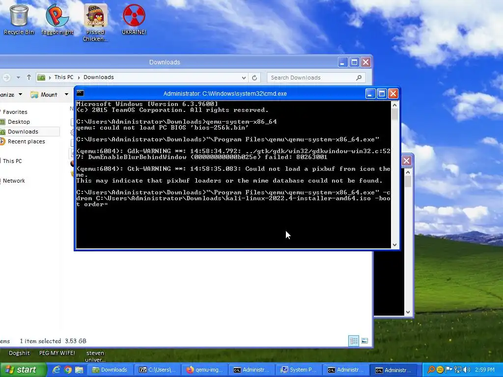Click the search magnifier in Search Downloads

pos(359,78)
